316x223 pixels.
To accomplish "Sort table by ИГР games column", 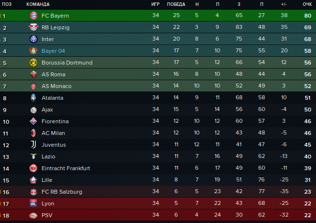I will pos(156,4).
